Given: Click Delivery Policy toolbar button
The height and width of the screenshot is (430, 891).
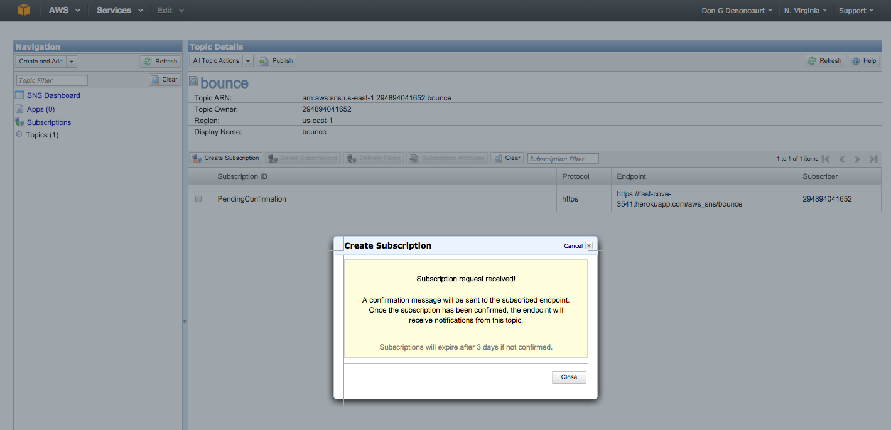Looking at the screenshot, I should pyautogui.click(x=374, y=158).
